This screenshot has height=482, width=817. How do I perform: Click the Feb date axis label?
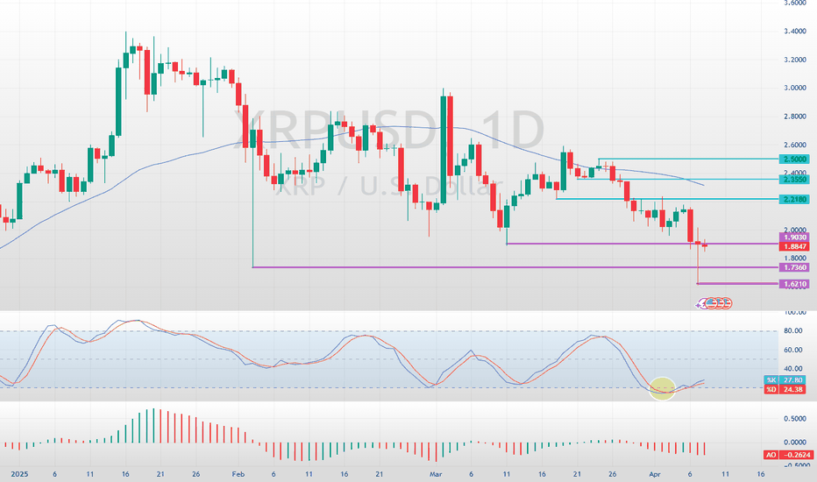point(238,474)
